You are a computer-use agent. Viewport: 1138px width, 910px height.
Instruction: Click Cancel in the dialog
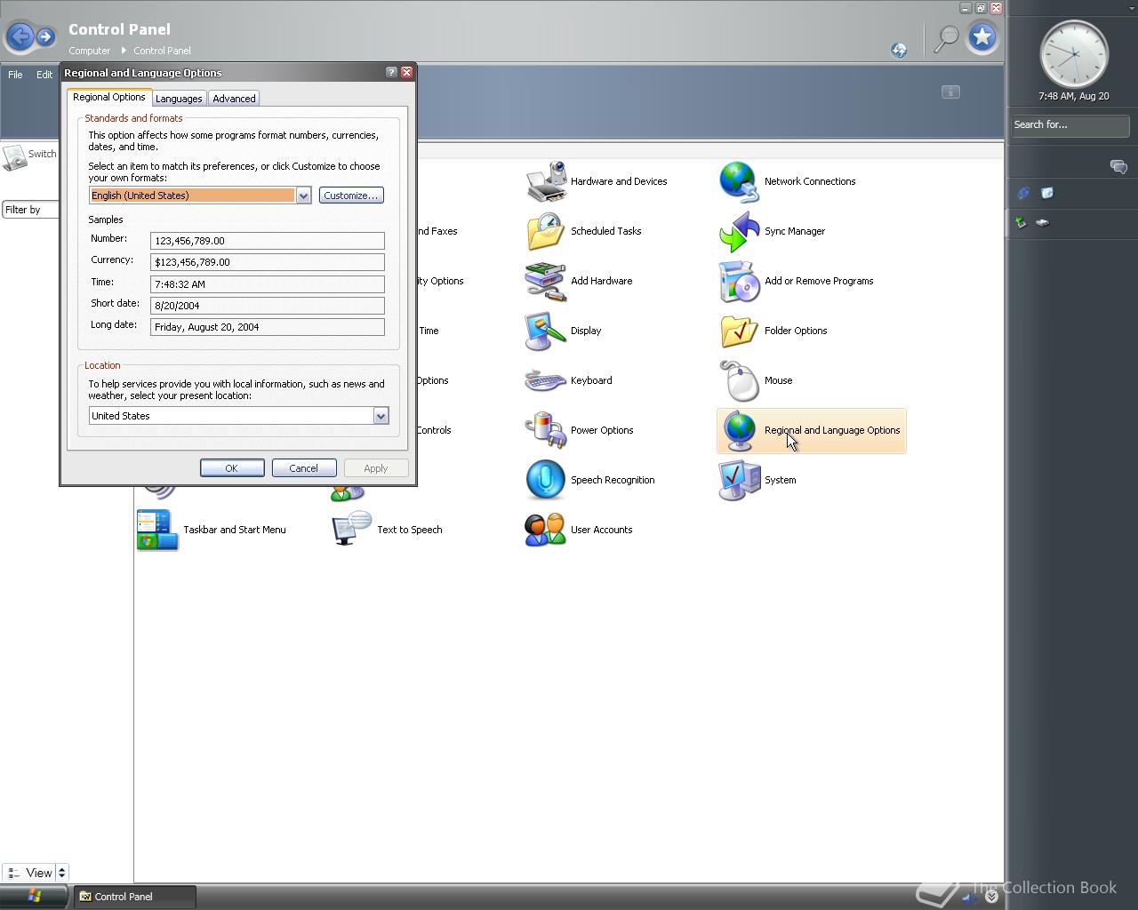tap(303, 468)
